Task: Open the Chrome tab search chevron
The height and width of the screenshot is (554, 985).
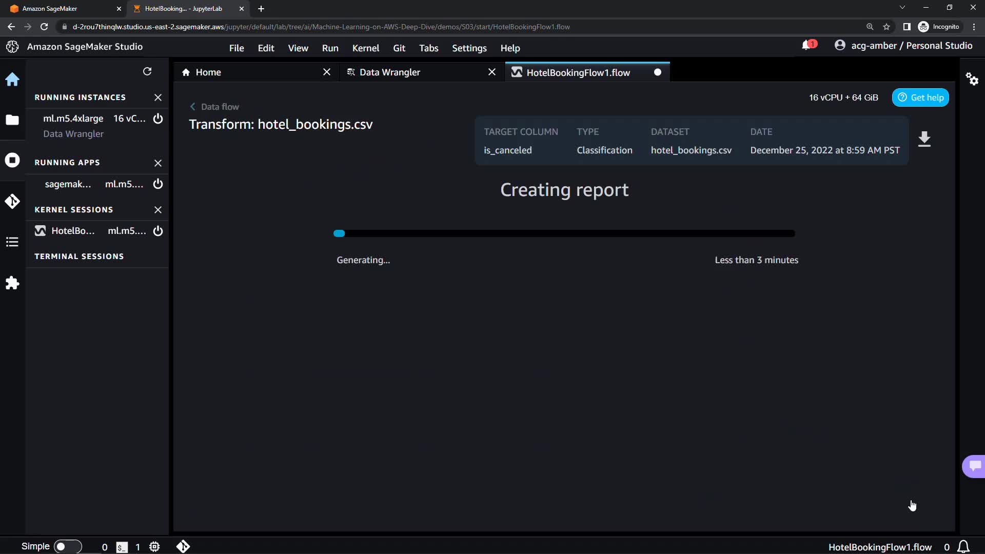Action: coord(902,8)
